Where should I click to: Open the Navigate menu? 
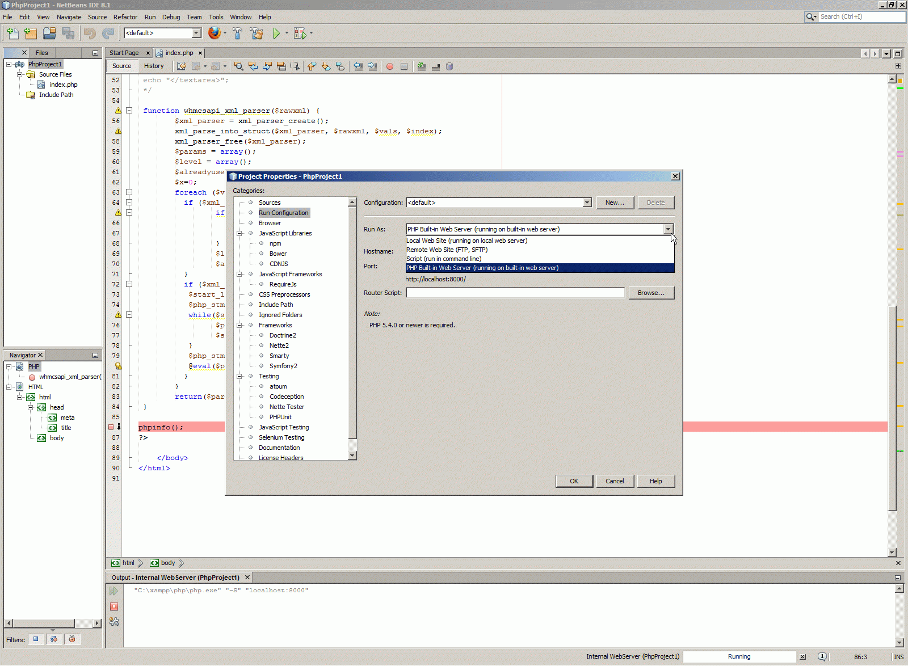click(69, 17)
